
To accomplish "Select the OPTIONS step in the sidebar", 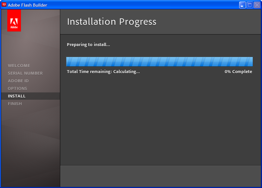I will click(x=17, y=89).
